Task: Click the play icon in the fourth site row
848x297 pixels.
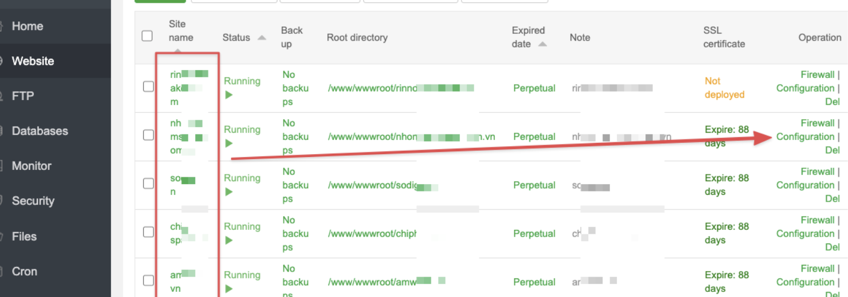Action: click(229, 241)
